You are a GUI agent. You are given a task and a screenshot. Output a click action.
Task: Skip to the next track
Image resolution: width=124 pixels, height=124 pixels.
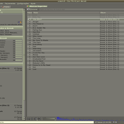(x=40, y=119)
